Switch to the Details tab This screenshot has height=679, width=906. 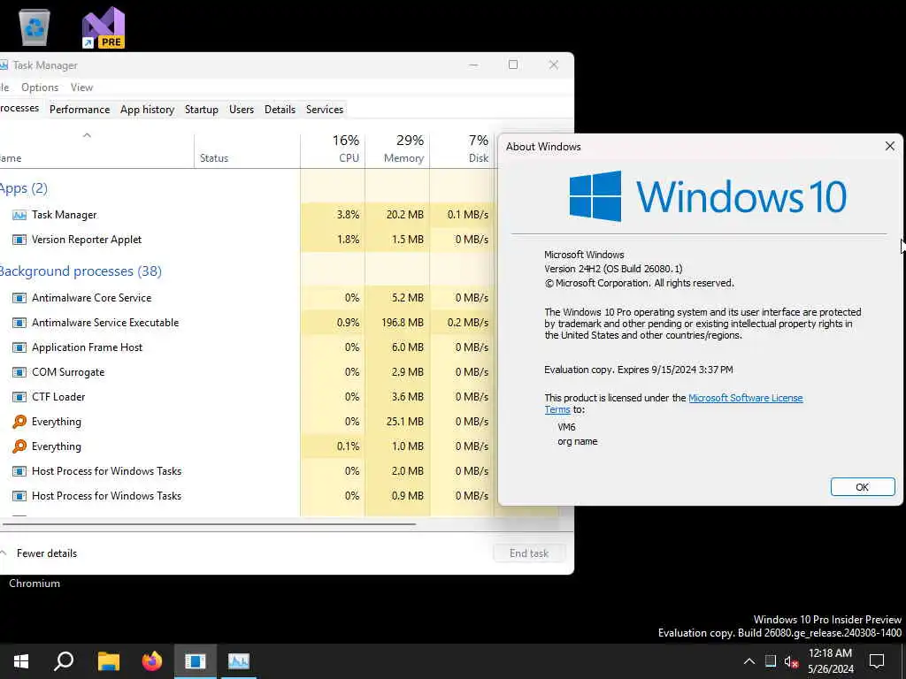[280, 110]
